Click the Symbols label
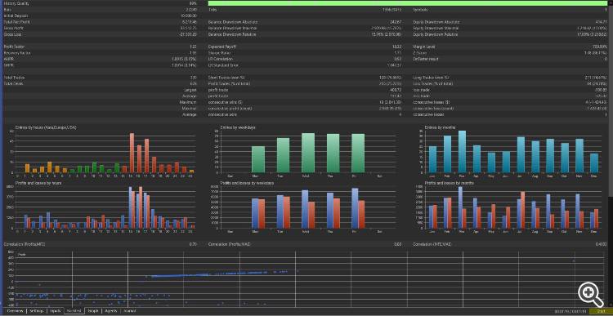 click(420, 10)
